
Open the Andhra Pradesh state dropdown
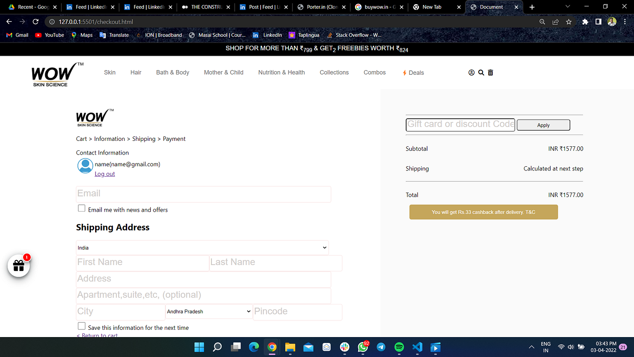coord(209,311)
